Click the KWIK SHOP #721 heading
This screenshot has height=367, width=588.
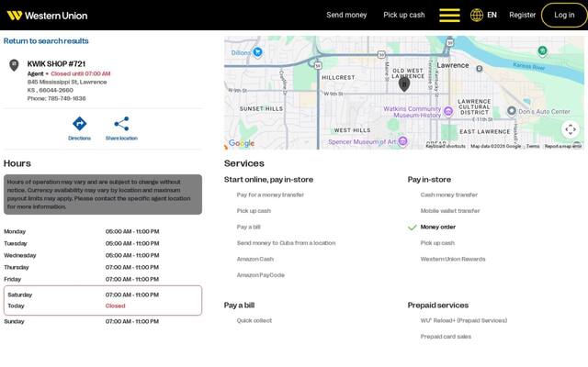(56, 63)
